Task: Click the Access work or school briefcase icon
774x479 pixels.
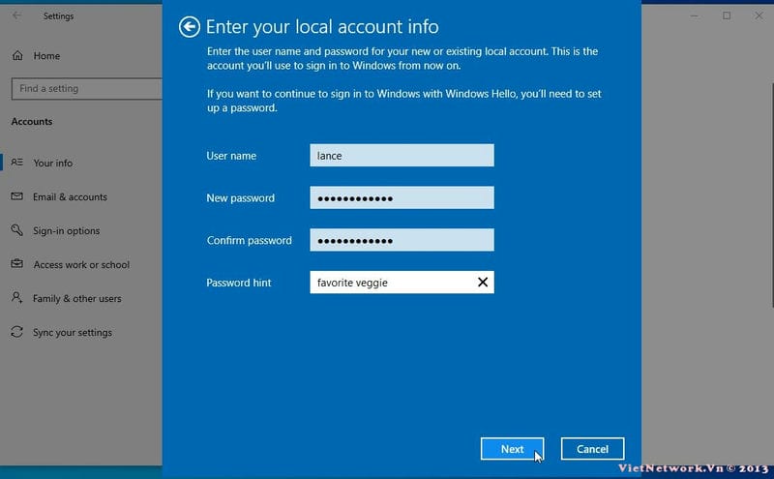Action: (x=16, y=264)
